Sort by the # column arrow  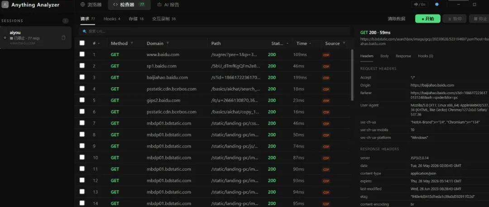click(99, 43)
